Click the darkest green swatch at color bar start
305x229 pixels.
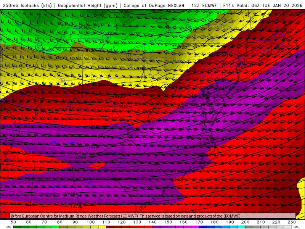click(x=17, y=227)
